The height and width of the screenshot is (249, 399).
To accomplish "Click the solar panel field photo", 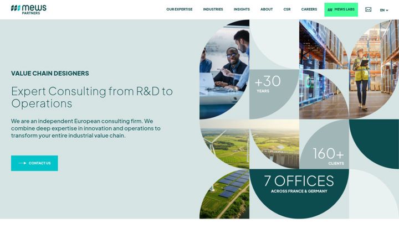I will [224, 194].
